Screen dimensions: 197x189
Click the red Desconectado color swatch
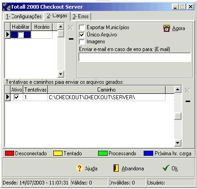[10, 153]
